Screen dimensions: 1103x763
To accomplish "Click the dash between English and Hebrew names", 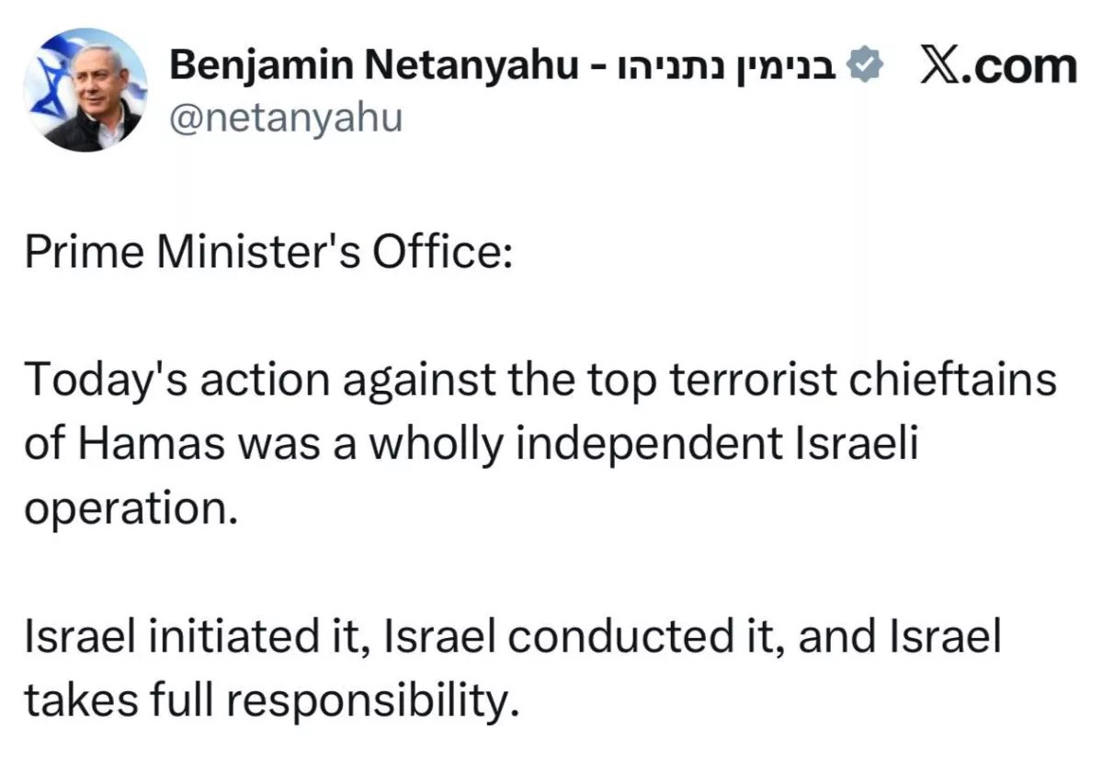I will click(597, 68).
